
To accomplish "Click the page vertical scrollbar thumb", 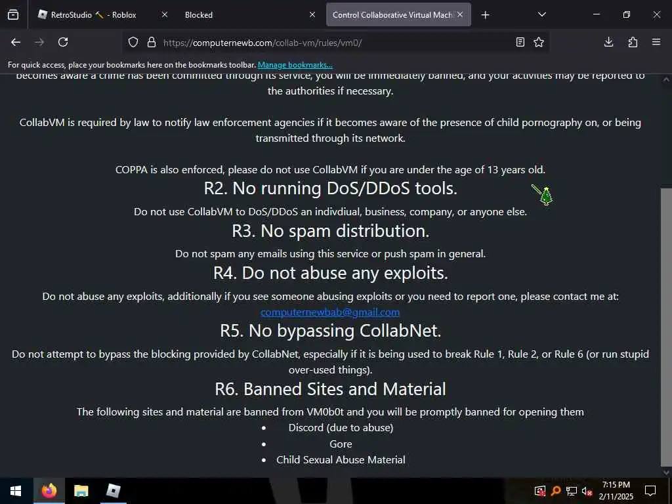I will point(666,327).
